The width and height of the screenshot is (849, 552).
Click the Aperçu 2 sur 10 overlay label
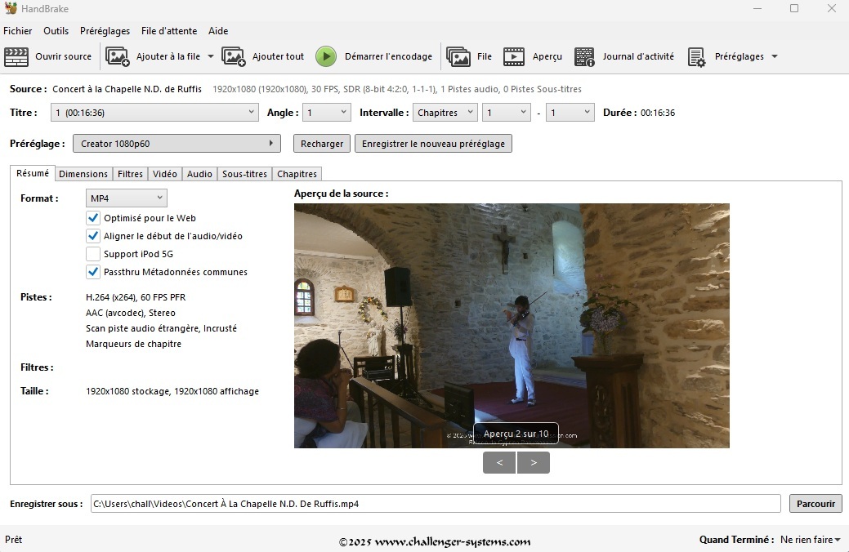[516, 434]
